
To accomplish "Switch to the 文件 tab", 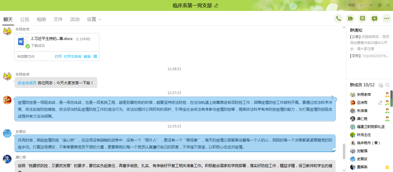I will [x=58, y=19].
